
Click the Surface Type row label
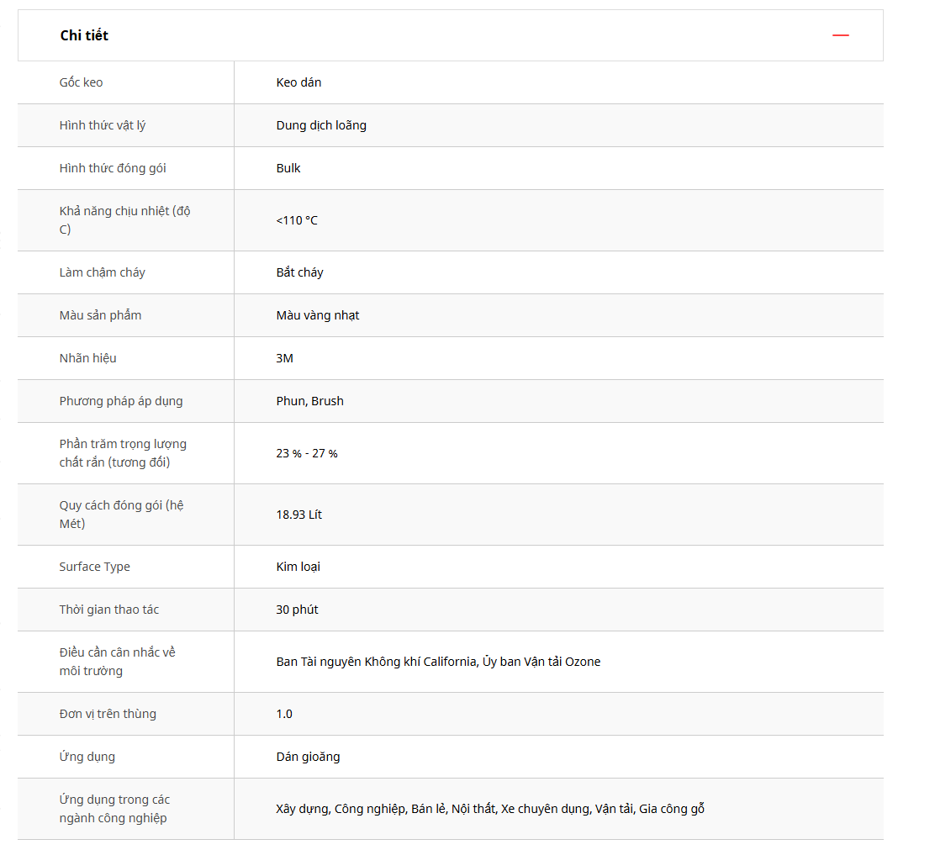[x=95, y=567]
